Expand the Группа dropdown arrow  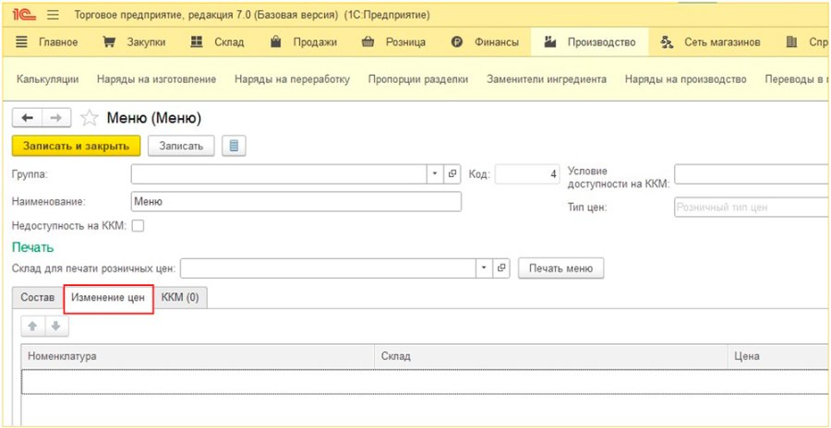pyautogui.click(x=435, y=173)
